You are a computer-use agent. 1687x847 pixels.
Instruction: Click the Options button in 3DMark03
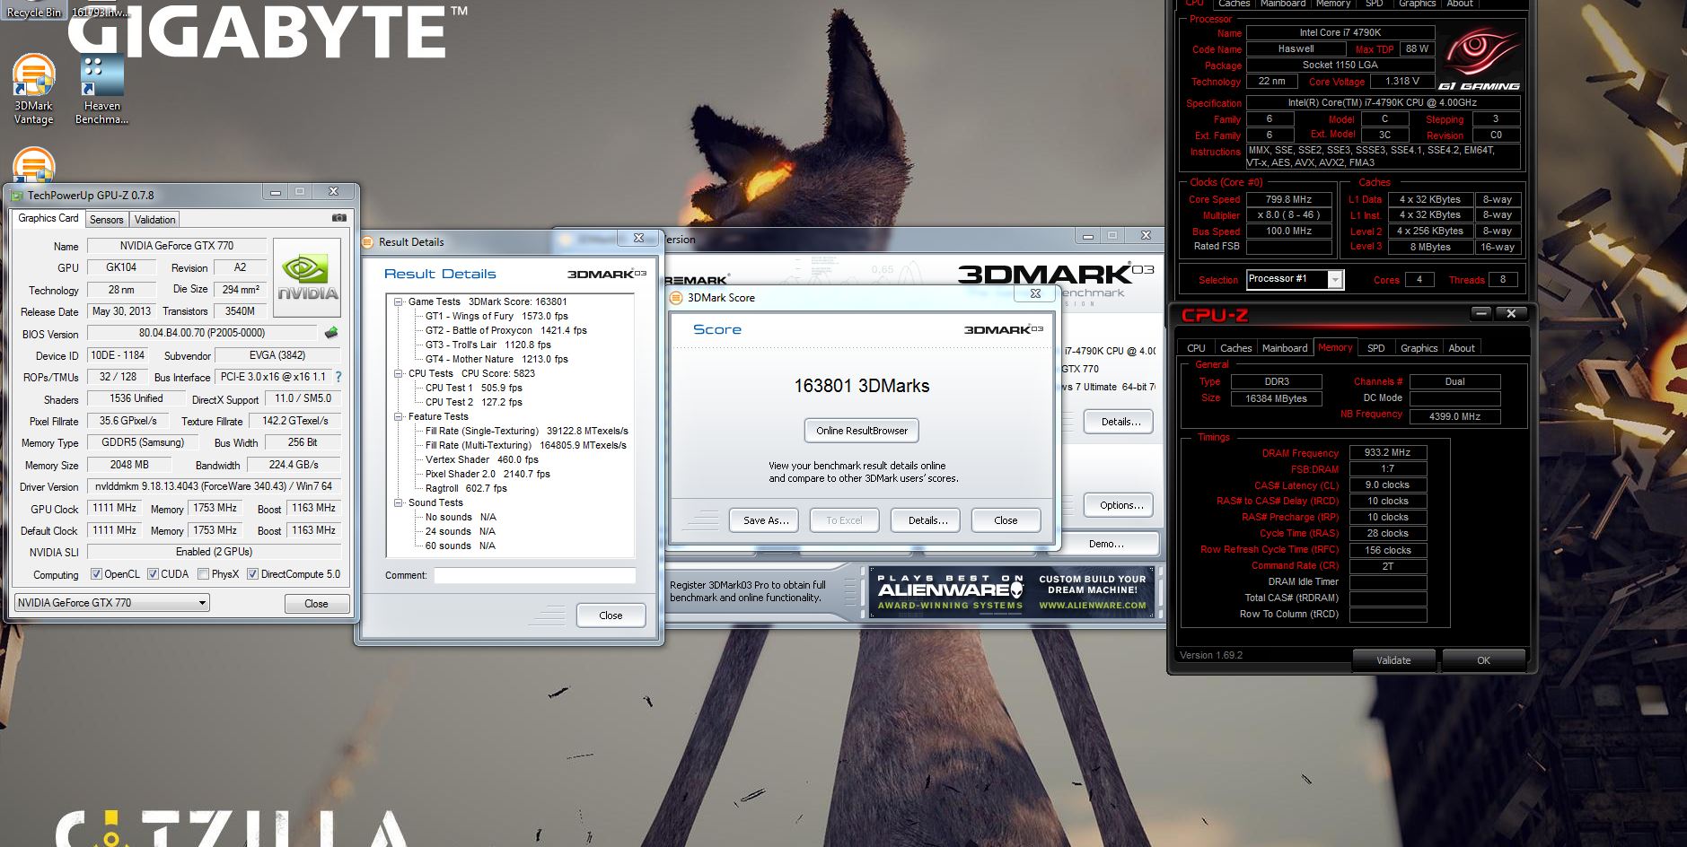coord(1120,505)
